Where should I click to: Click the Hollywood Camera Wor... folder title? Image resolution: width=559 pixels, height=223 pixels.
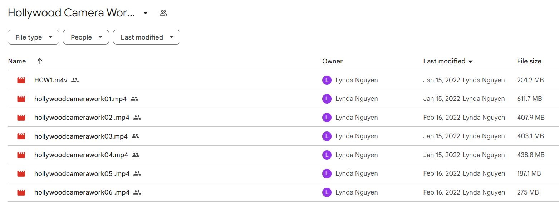[x=72, y=13]
